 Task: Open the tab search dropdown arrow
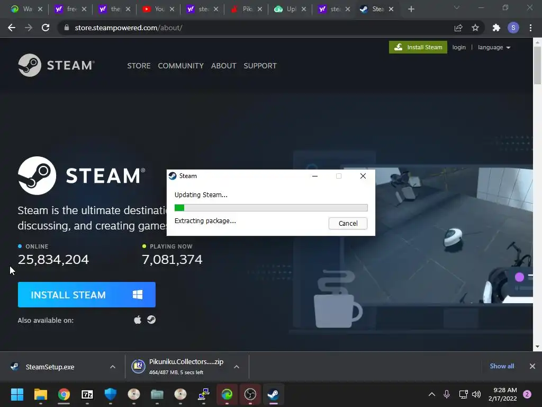tap(457, 7)
